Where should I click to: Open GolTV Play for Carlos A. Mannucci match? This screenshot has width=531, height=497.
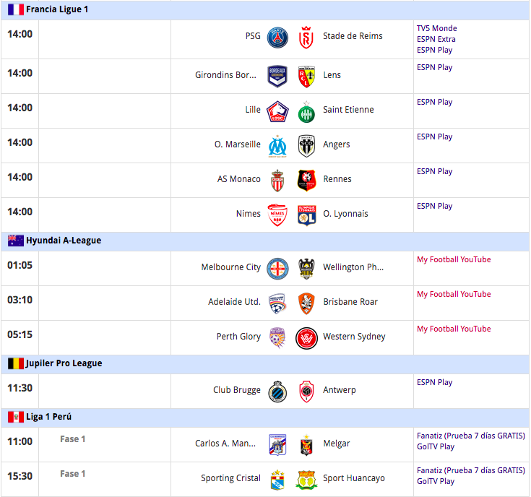436,446
